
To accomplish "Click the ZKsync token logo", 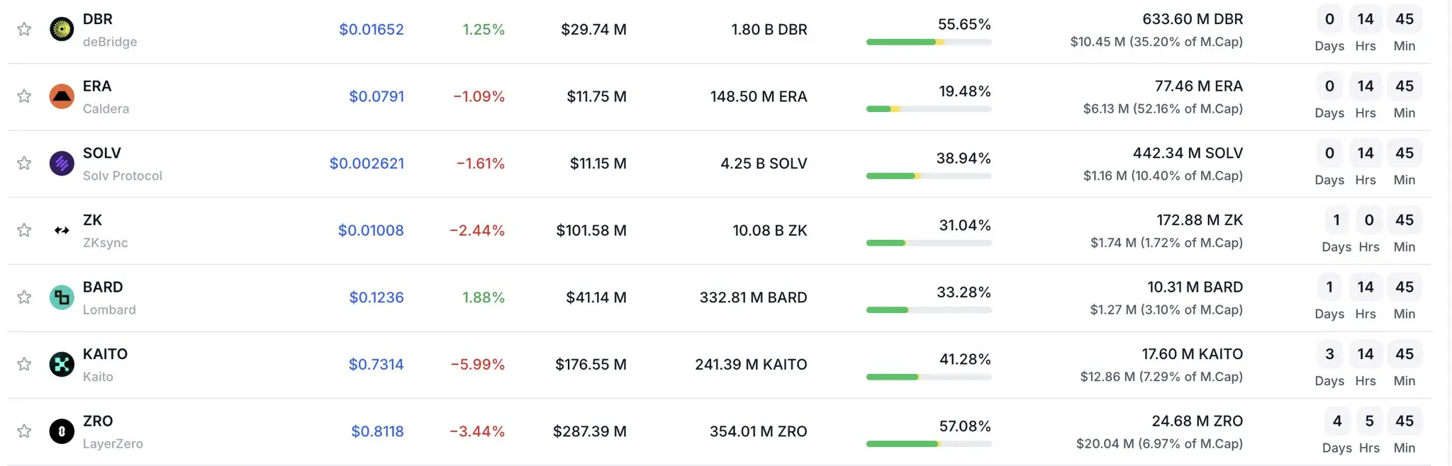I will tap(62, 230).
